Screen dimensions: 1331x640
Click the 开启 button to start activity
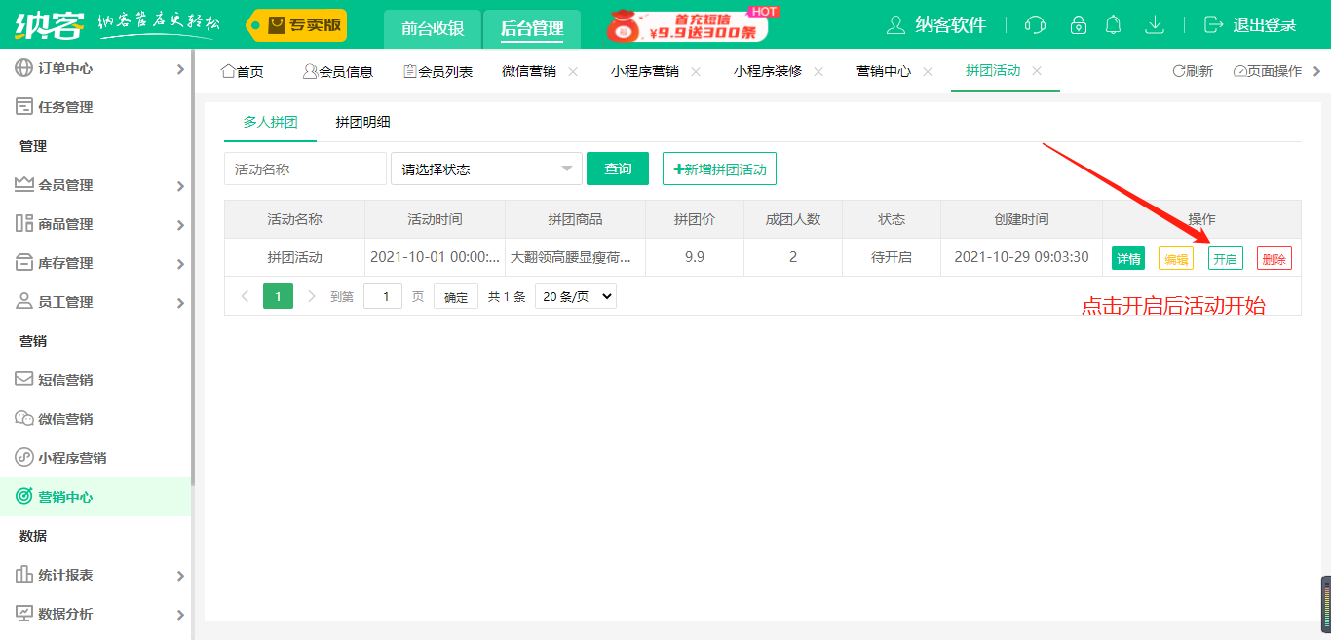click(1225, 259)
